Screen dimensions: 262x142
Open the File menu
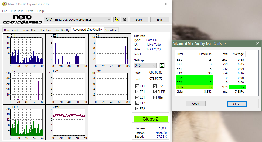[x=5, y=11]
